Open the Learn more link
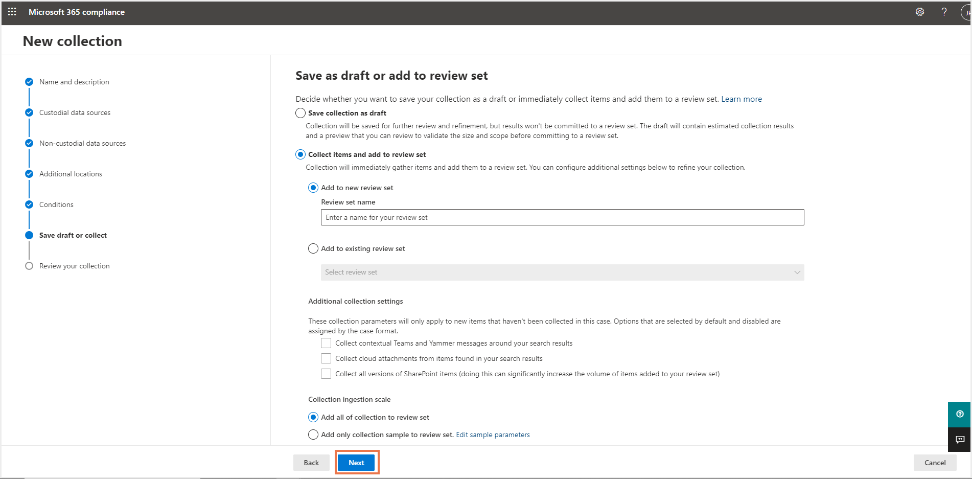 (x=742, y=99)
